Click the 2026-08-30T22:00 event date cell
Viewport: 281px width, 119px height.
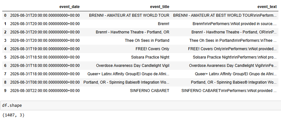pos(45,91)
